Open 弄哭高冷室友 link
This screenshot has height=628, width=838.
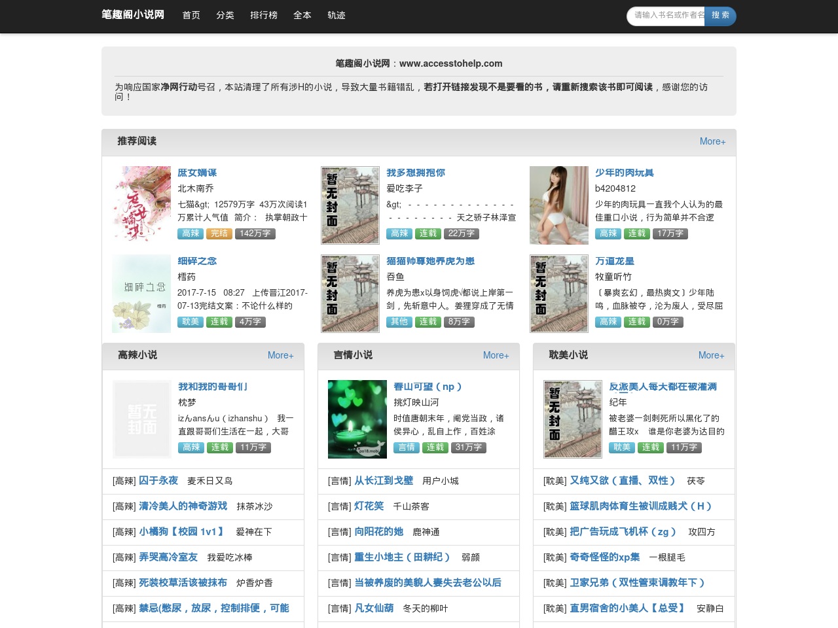(168, 557)
